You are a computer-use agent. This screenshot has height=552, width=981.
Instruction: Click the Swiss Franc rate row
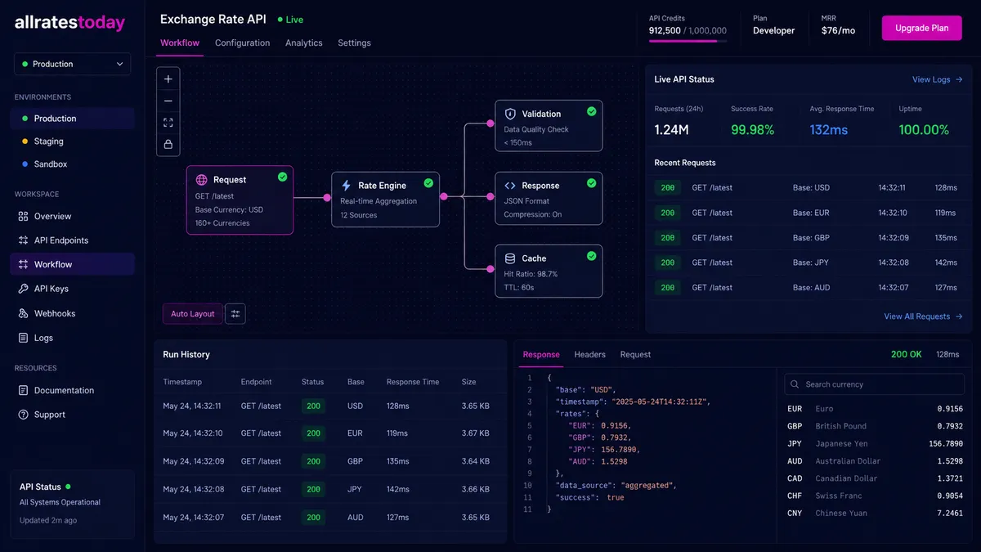(x=875, y=496)
